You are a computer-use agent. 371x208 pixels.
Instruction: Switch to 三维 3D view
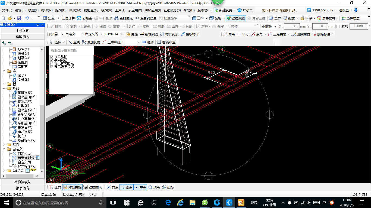(198, 18)
